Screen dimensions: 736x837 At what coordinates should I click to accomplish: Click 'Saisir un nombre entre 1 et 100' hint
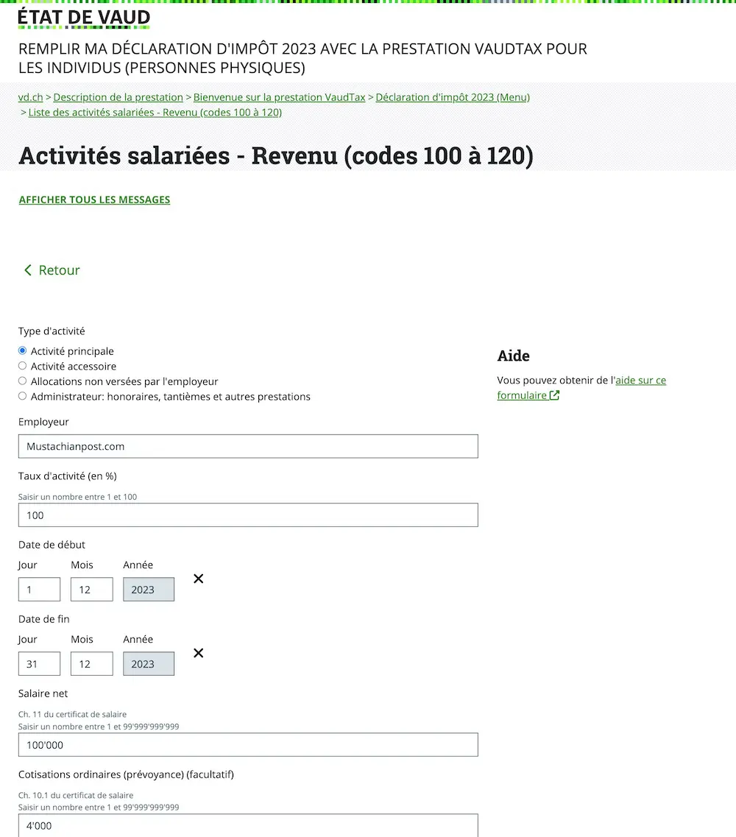pyautogui.click(x=77, y=497)
